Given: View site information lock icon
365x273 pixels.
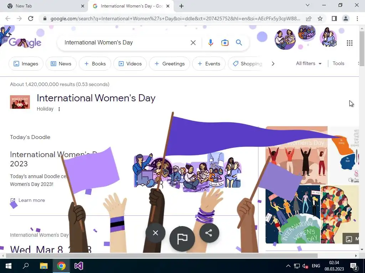Looking at the screenshot, I should point(45,18).
